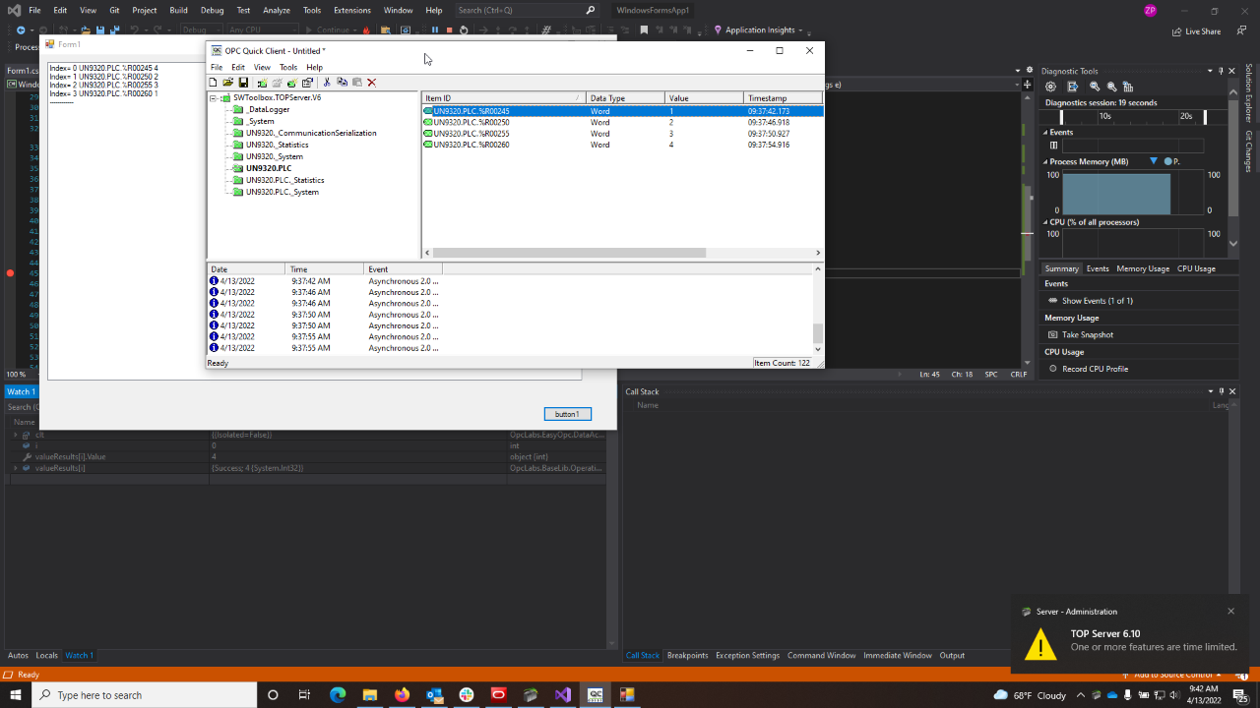Switch to Events tab in Diagnostic Tools

(1098, 268)
